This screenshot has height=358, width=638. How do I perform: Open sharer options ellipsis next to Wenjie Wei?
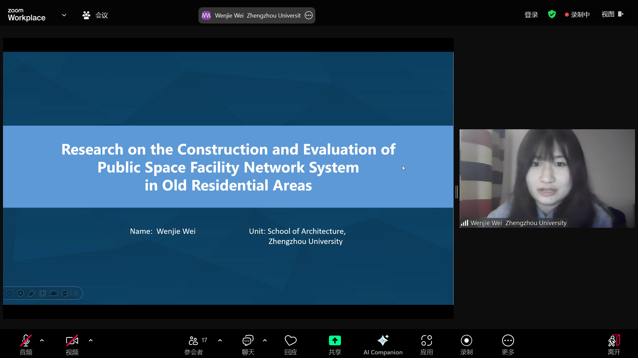click(309, 15)
